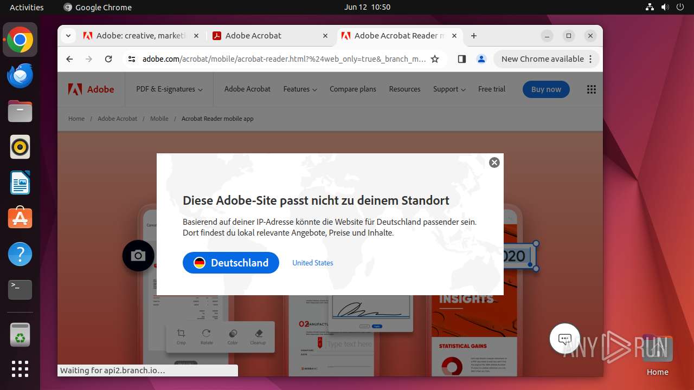This screenshot has width=694, height=390.
Task: Open a new Chrome tab
Action: 474,36
